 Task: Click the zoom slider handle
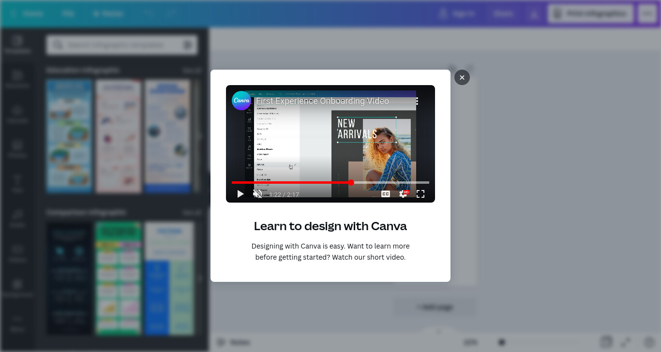502,342
